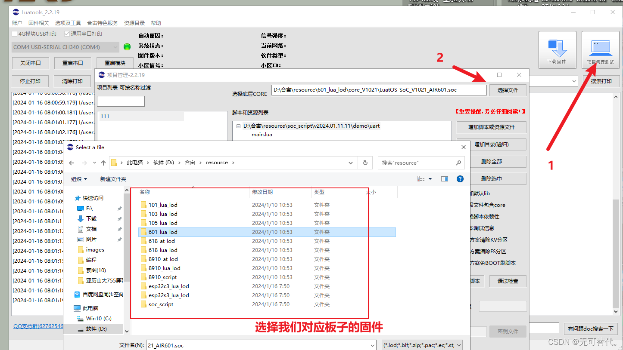The height and width of the screenshot is (350, 623).
Task: Click 关闭串口 button
Action: pyautogui.click(x=30, y=63)
